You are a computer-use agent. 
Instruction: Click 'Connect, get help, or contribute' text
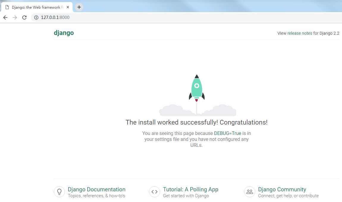pyautogui.click(x=288, y=196)
